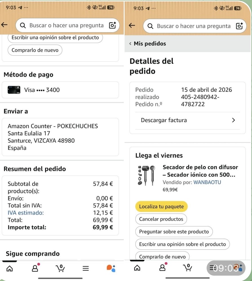Open the hair dryer product thumbnail
This screenshot has height=281, width=252.
[147, 176]
